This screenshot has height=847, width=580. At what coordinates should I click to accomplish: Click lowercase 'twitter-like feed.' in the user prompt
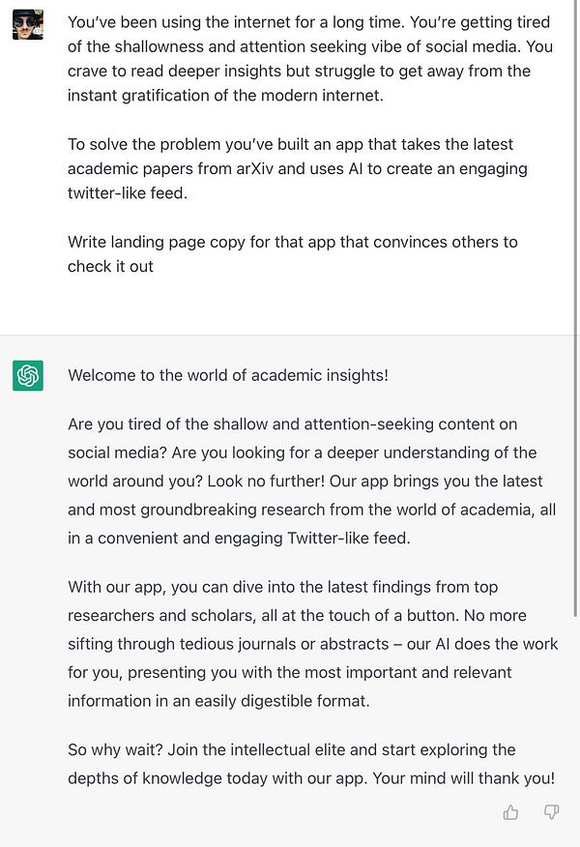coord(128,192)
